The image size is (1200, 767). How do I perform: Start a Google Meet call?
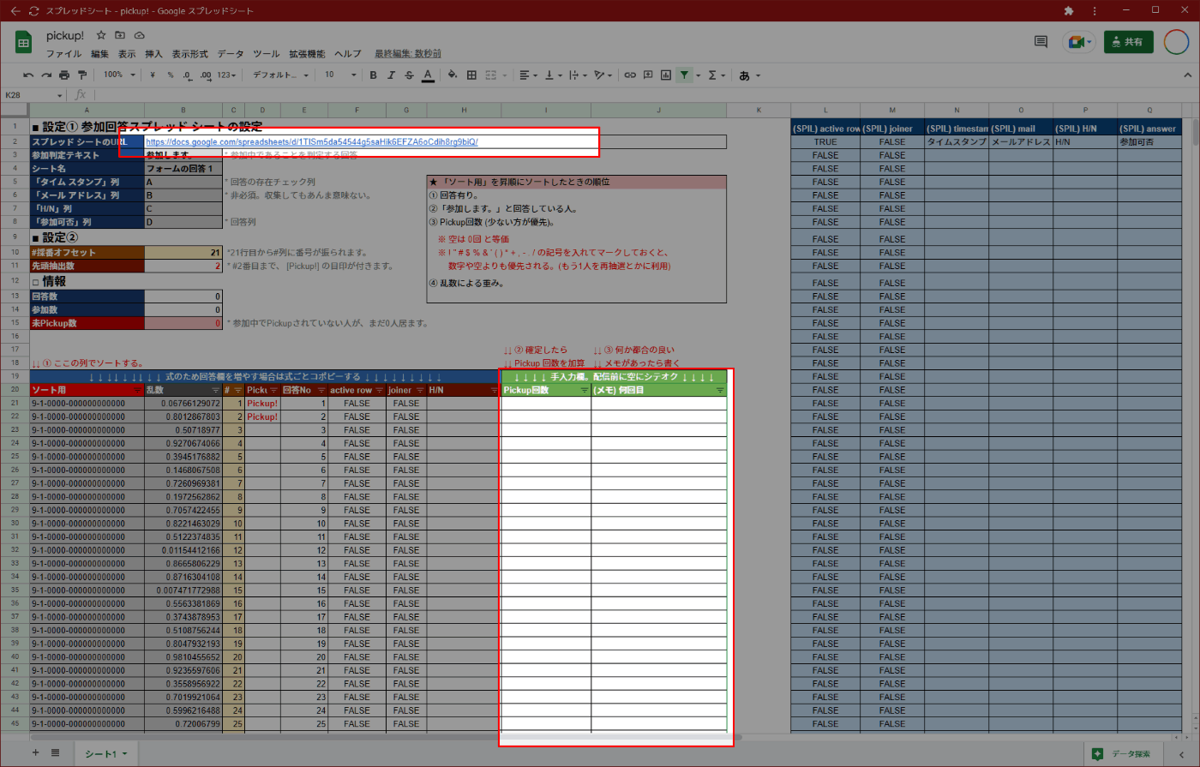pyautogui.click(x=1078, y=41)
